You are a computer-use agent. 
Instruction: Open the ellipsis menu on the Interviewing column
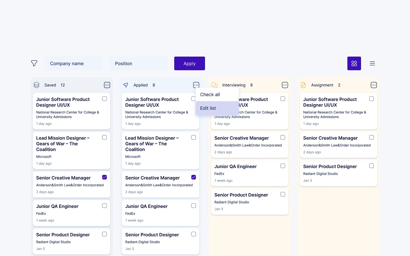(x=285, y=85)
